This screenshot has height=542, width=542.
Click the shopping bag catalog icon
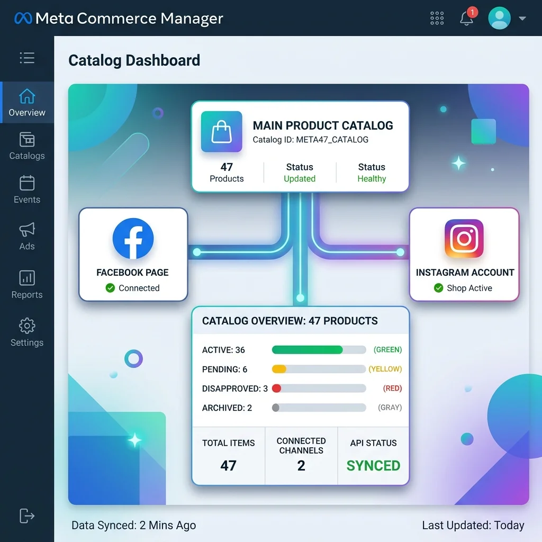tap(222, 132)
